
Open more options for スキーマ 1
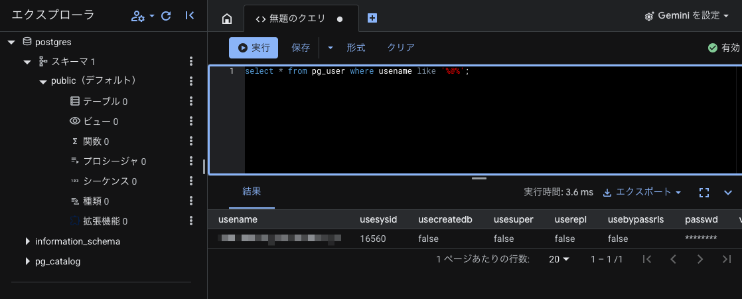(191, 61)
